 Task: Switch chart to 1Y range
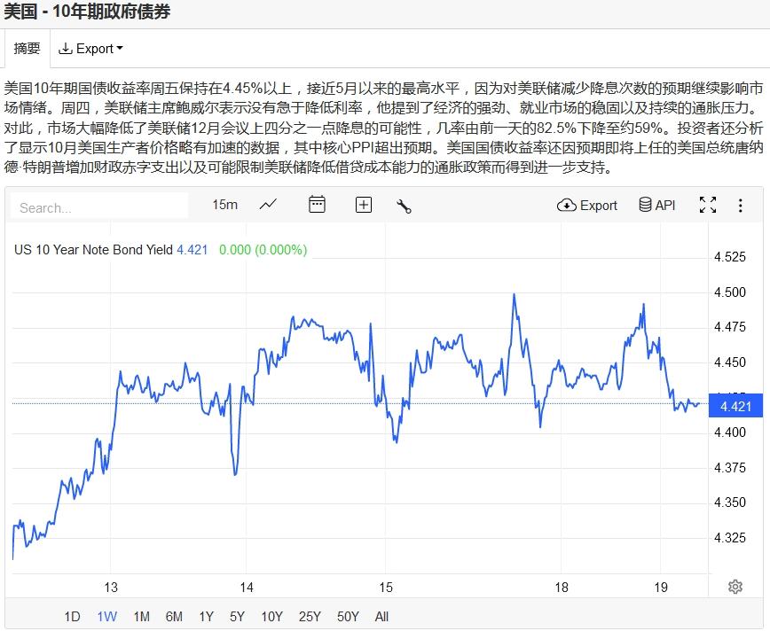tap(206, 617)
